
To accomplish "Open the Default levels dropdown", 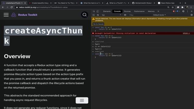I will (159, 15).
